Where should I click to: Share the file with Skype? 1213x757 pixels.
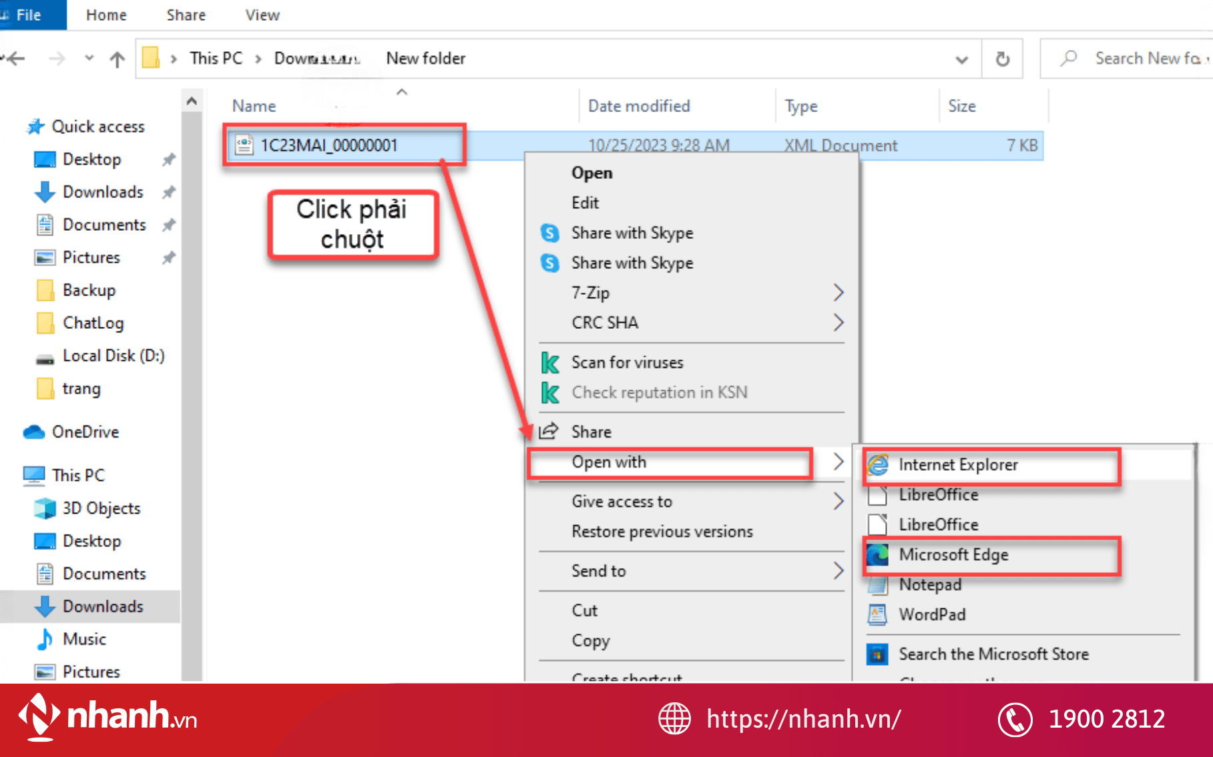tap(632, 233)
